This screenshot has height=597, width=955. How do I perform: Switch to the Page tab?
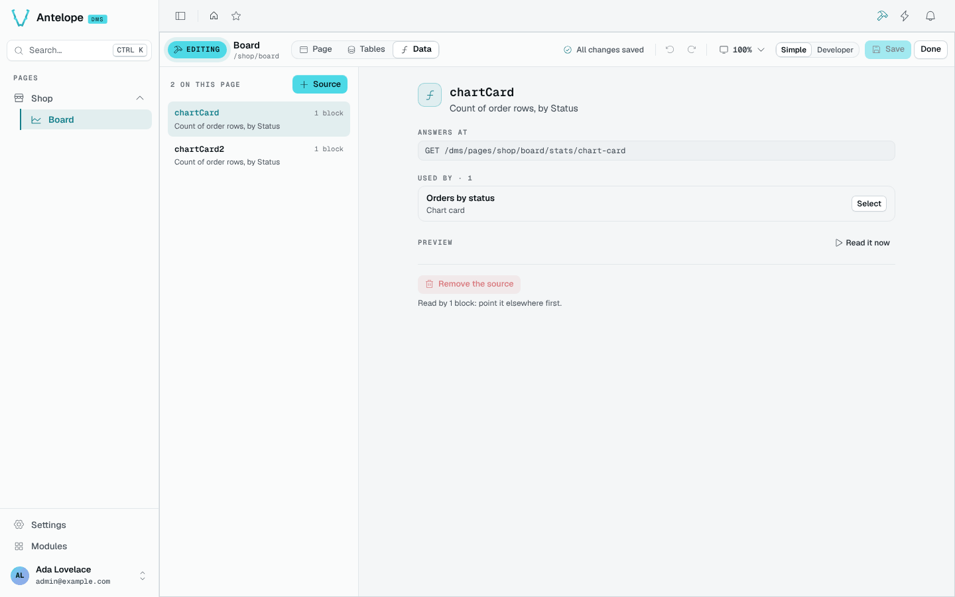pos(316,50)
